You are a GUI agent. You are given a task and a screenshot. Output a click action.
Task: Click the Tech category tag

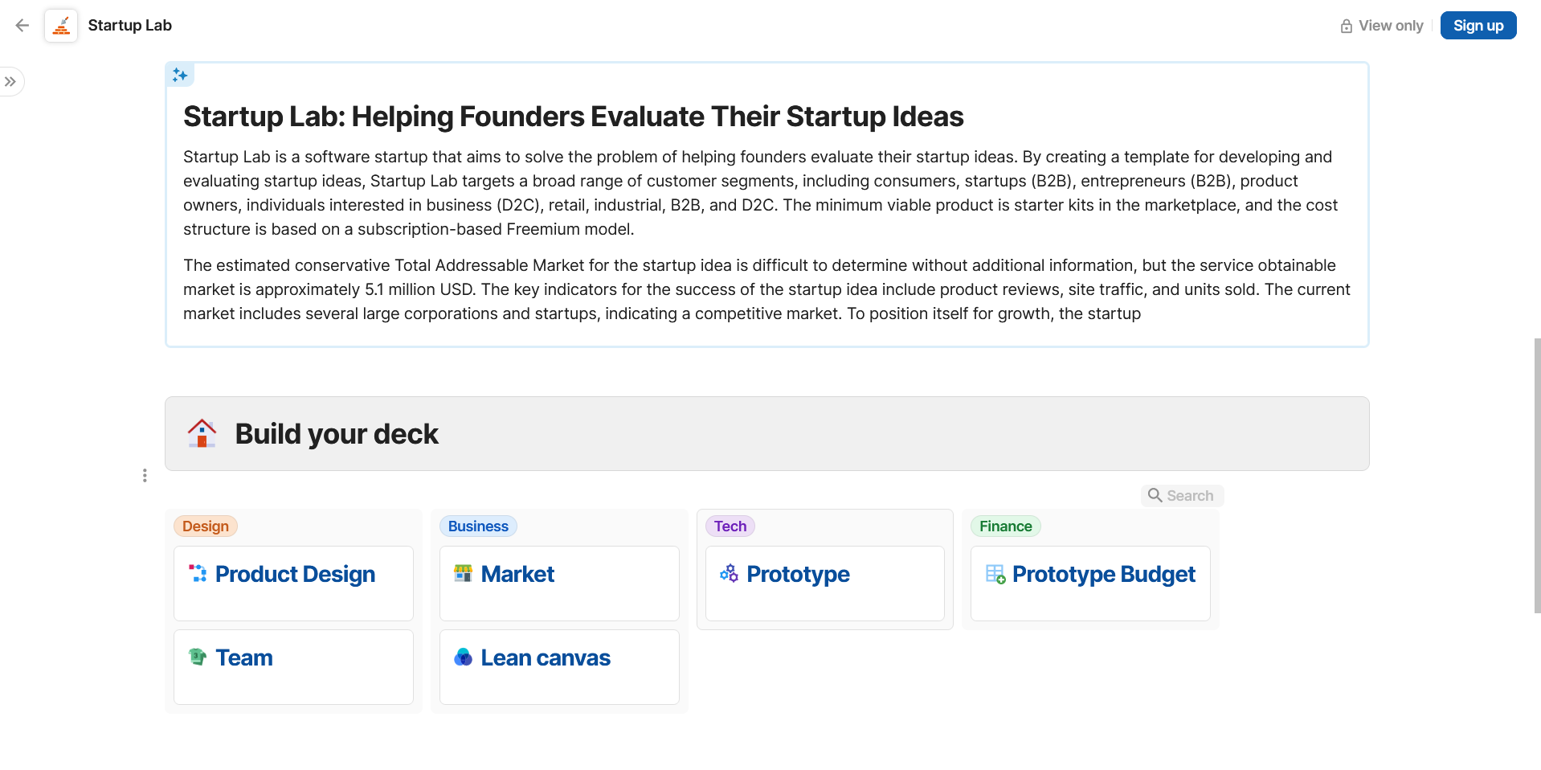click(x=730, y=526)
